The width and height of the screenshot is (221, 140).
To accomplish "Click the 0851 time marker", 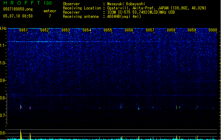I will pos(24,30).
